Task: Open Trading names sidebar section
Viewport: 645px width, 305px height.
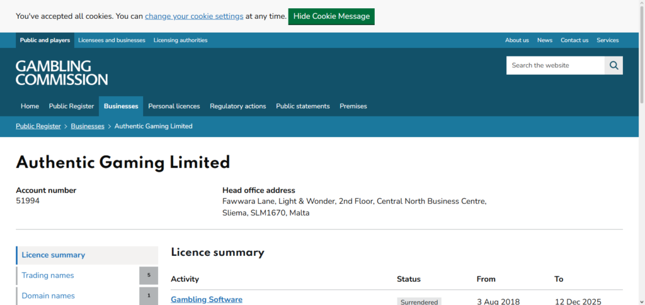Action: pos(48,275)
